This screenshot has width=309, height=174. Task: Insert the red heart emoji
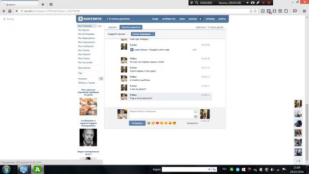(x=157, y=123)
